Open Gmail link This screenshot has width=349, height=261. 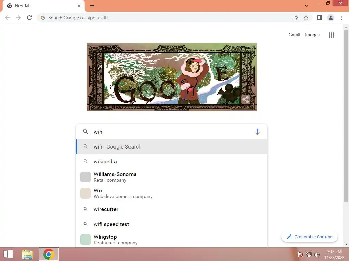pyautogui.click(x=294, y=35)
